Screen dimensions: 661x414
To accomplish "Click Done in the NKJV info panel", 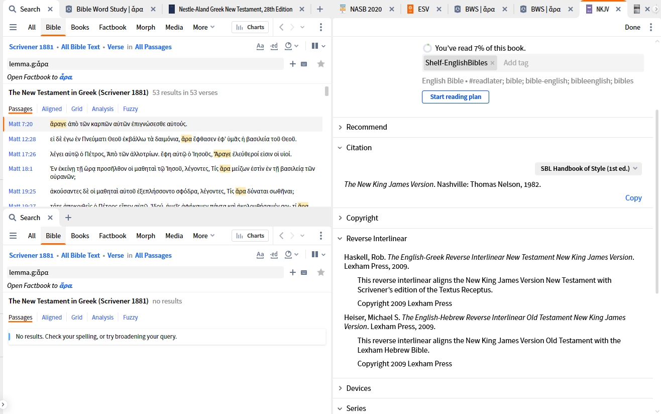I will click(x=632, y=27).
